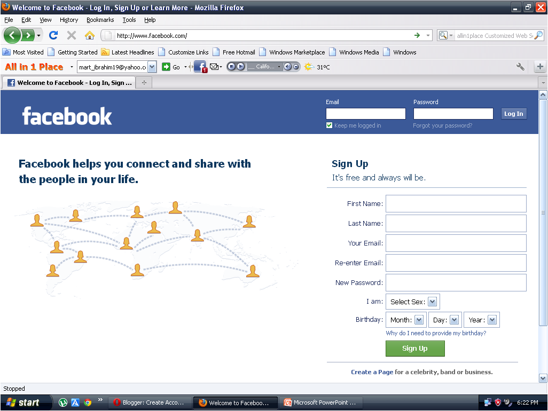Screen dimensions: 548x411
Task: Open the All in 1 Place menu arrow
Action: [72, 67]
